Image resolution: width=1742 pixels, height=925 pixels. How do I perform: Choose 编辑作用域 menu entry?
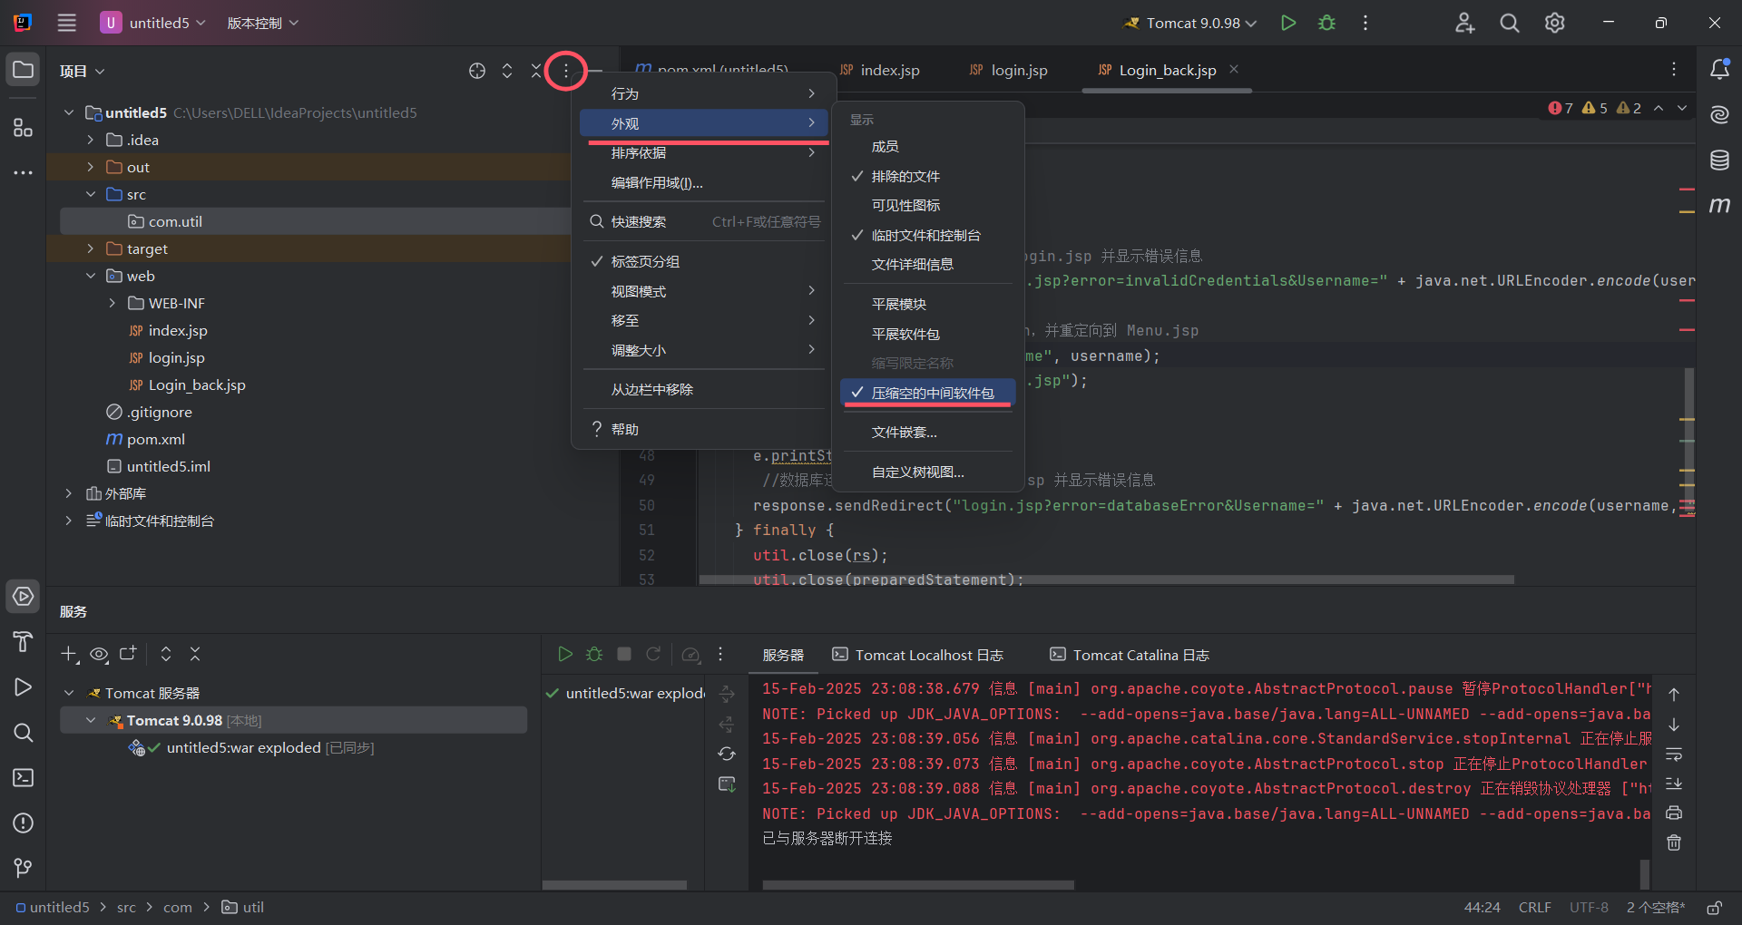click(x=703, y=182)
